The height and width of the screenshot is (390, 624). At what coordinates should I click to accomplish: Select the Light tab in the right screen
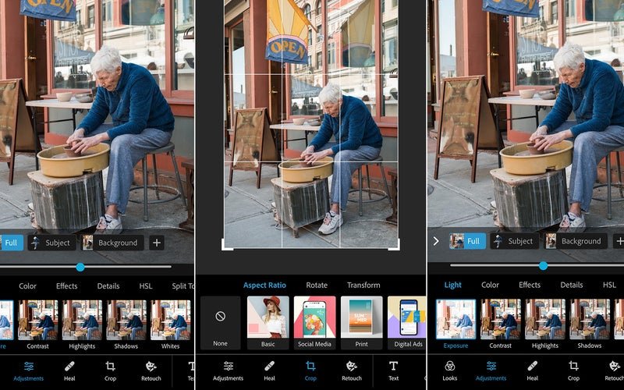(453, 285)
